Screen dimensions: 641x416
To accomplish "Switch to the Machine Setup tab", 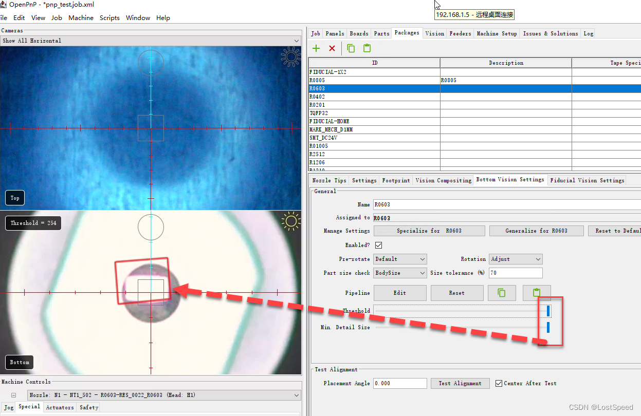I will coord(497,33).
